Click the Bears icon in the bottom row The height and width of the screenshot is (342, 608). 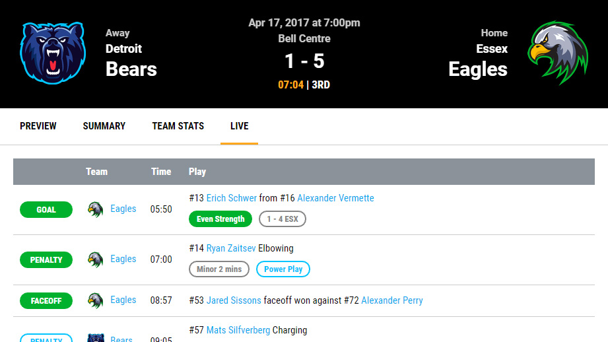(x=96, y=338)
